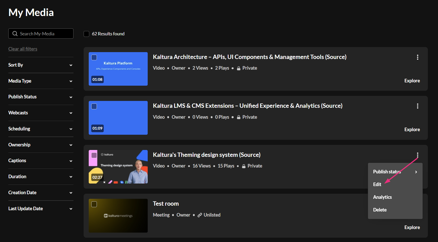Expand the Media Type filter
The image size is (438, 242).
[41, 81]
